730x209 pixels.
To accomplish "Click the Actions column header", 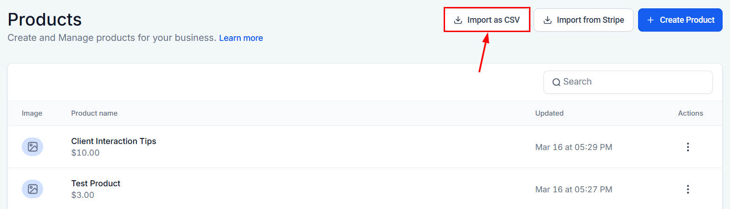I will coord(691,113).
